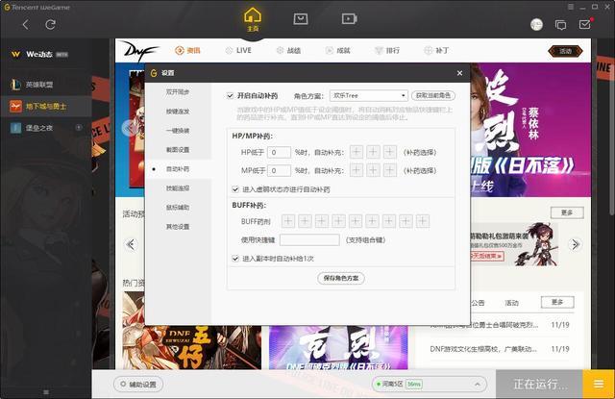This screenshot has height=399, width=615.
Task: Click the HP低于 percentage input field
Action: pos(279,152)
